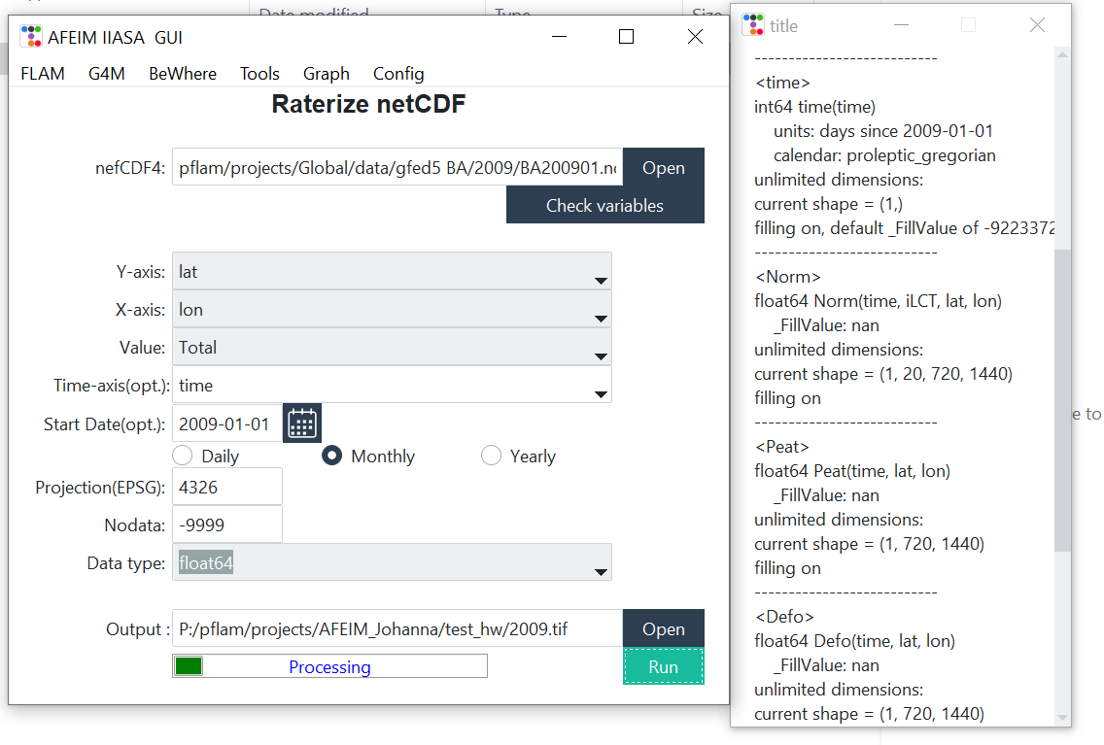1104x745 pixels.
Task: Click the <time> variable heading text
Action: (783, 83)
